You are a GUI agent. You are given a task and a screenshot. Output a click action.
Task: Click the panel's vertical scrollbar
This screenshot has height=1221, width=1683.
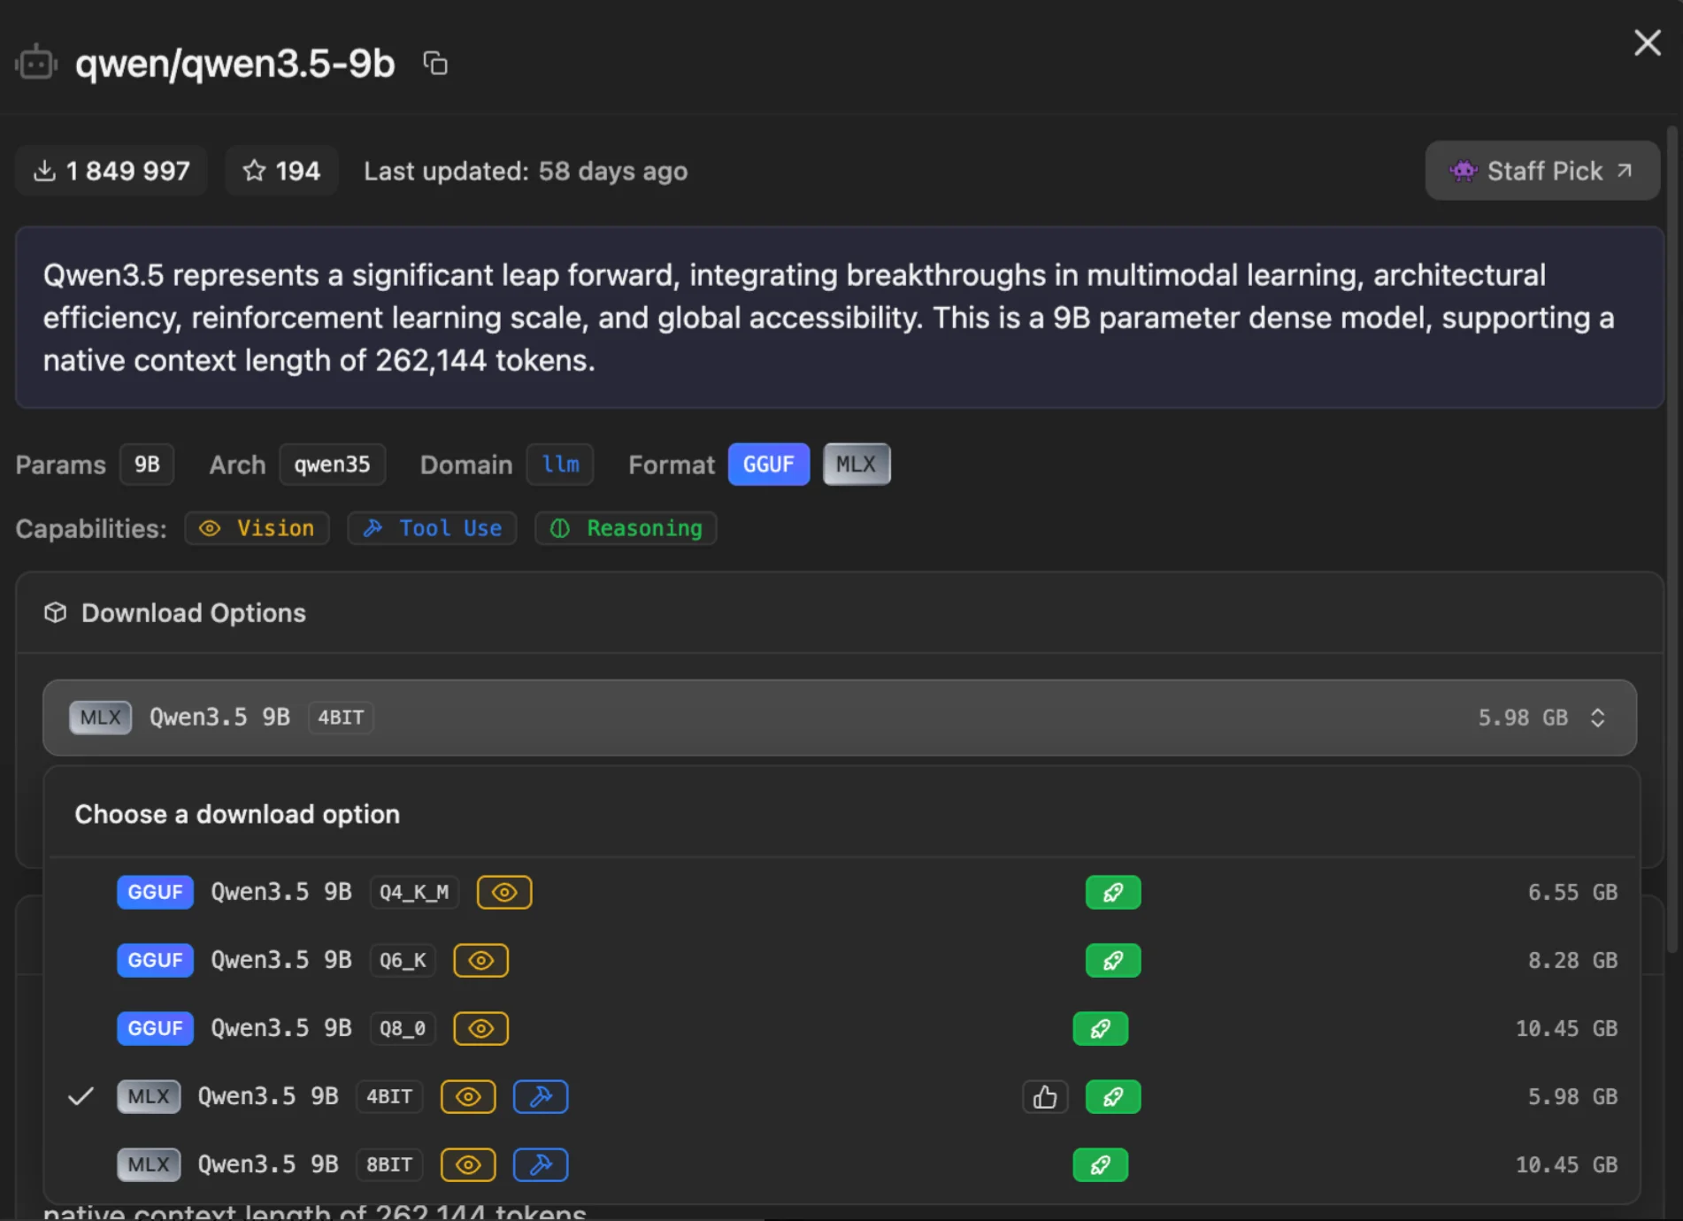click(x=1671, y=540)
